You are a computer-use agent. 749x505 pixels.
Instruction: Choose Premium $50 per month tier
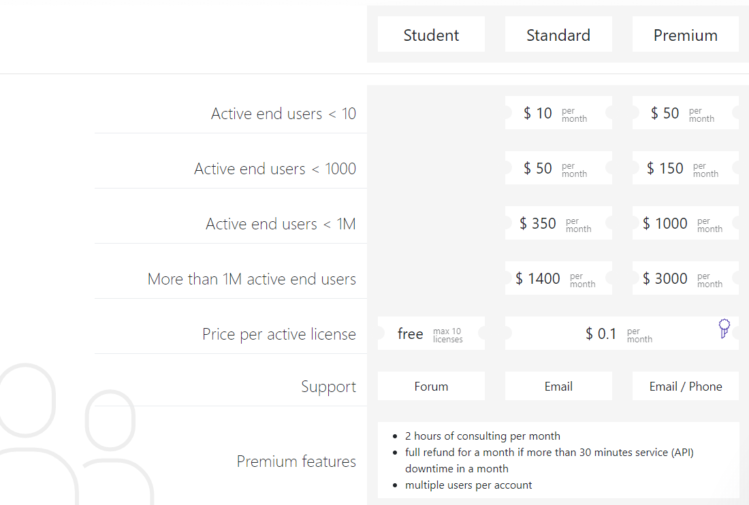point(686,113)
